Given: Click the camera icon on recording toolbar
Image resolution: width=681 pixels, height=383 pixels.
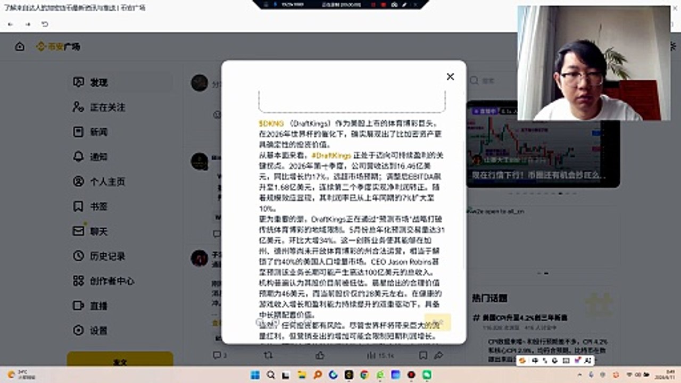Looking at the screenshot, I should [394, 4].
